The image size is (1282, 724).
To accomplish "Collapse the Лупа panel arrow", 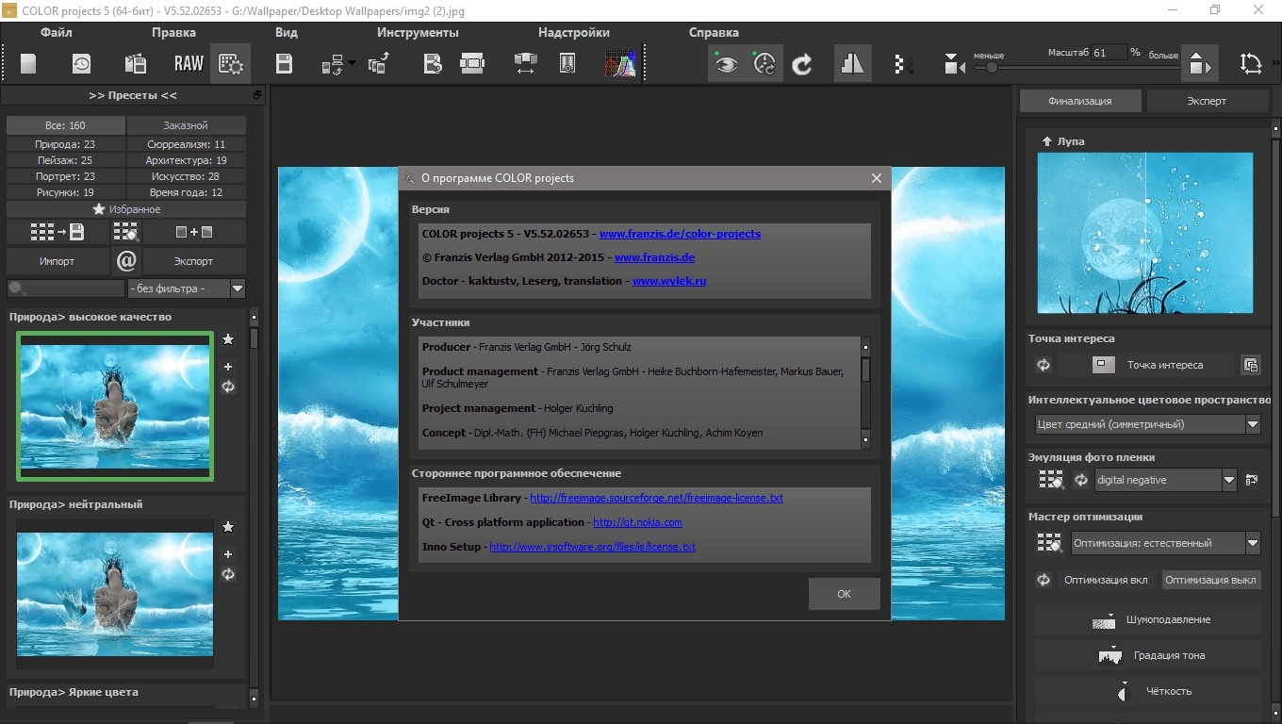I will tap(1046, 141).
